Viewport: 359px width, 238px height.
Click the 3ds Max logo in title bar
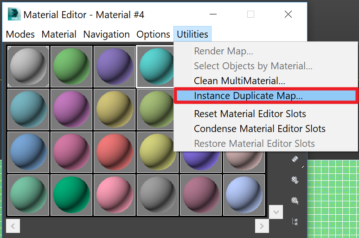14,14
